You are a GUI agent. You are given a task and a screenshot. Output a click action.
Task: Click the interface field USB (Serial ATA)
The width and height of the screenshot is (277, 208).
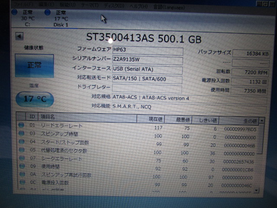pos(147,70)
